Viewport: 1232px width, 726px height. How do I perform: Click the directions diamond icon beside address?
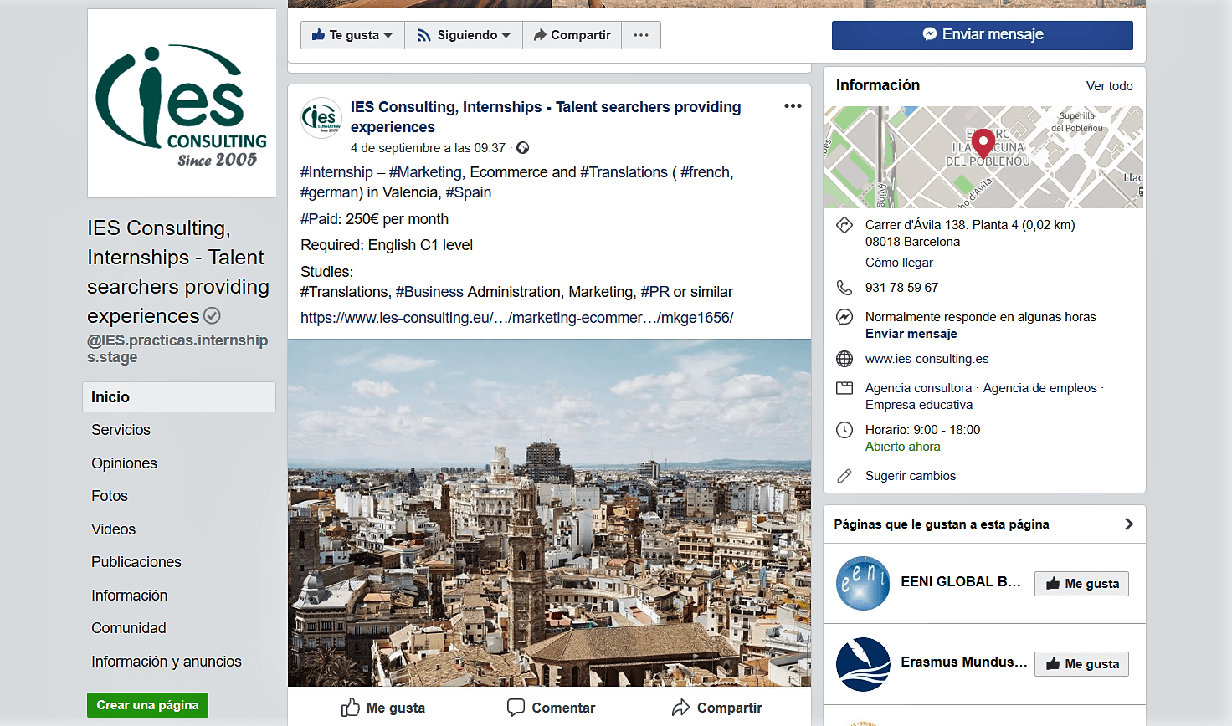tap(844, 225)
